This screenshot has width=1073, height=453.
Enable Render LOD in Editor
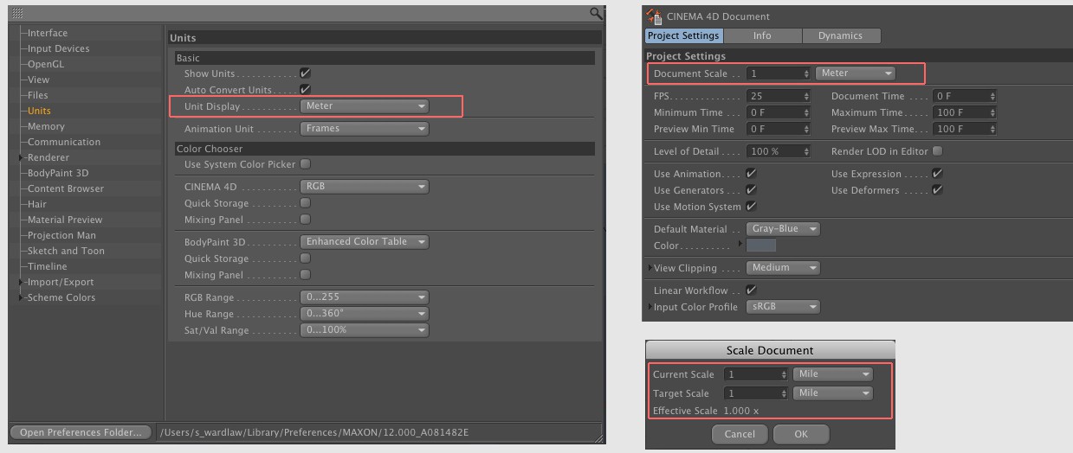[x=937, y=151]
